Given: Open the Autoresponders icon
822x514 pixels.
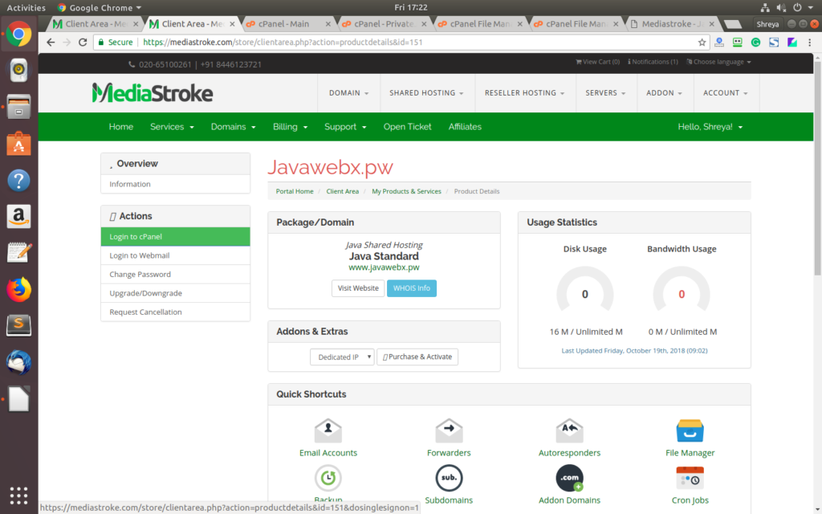Looking at the screenshot, I should pyautogui.click(x=569, y=431).
